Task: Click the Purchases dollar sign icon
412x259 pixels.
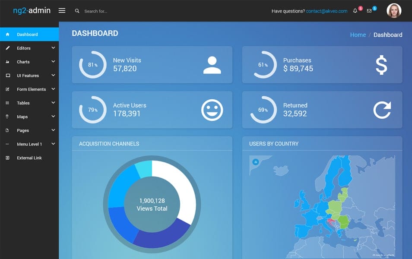Action: pos(381,65)
